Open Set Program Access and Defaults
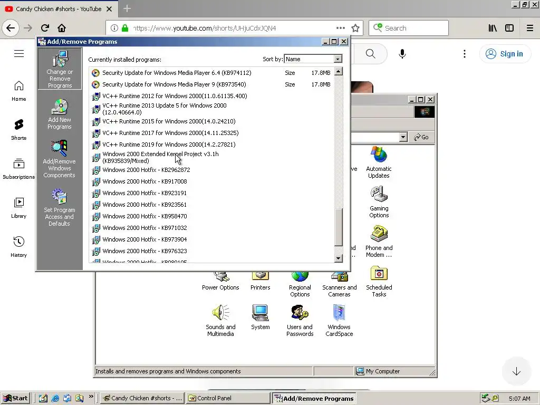This screenshot has width=540, height=405. click(x=59, y=207)
